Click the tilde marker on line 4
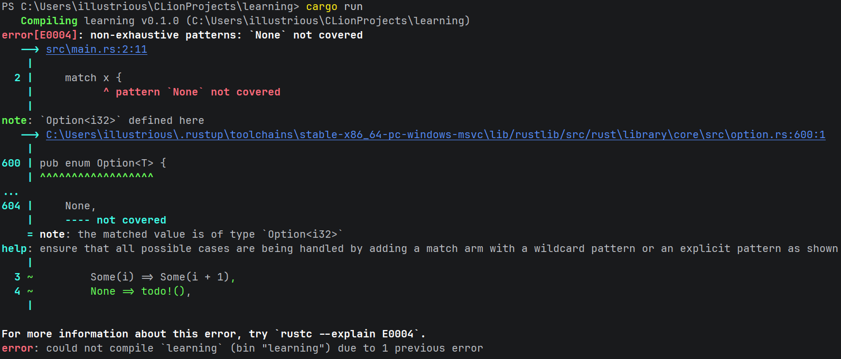The width and height of the screenshot is (841, 359). coord(30,291)
